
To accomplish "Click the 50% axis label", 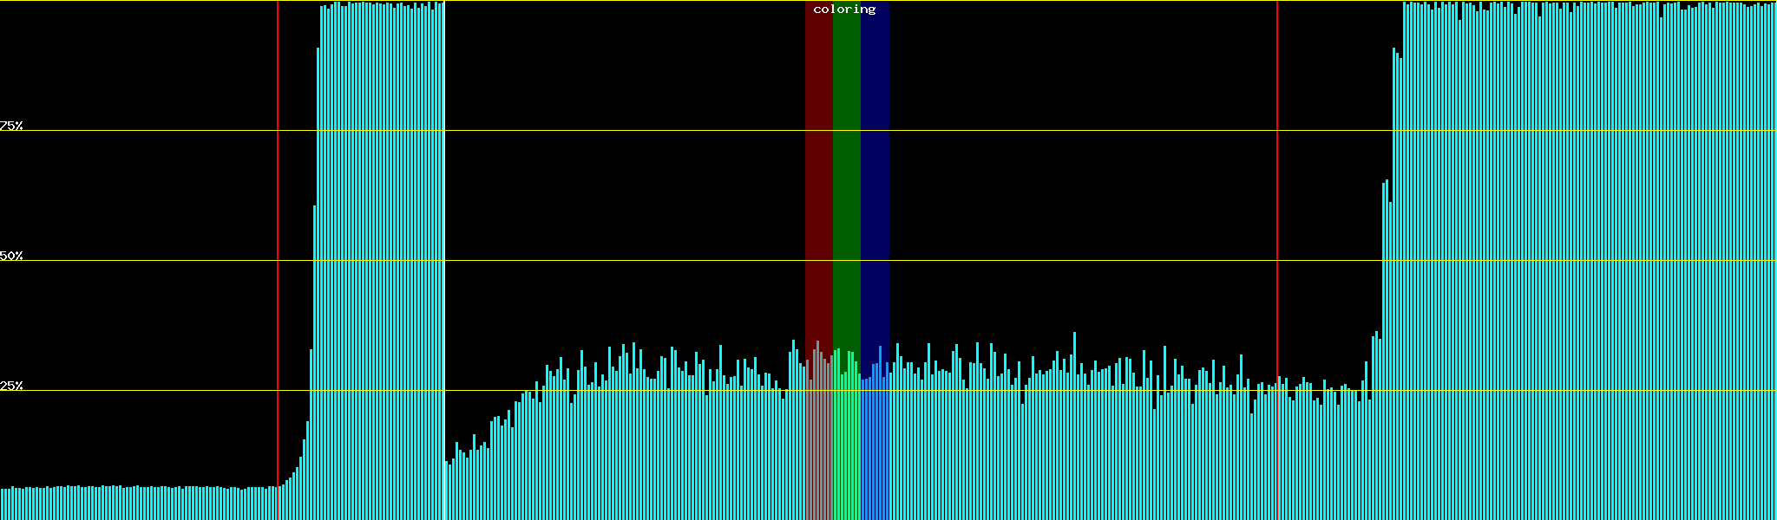I will tap(11, 256).
